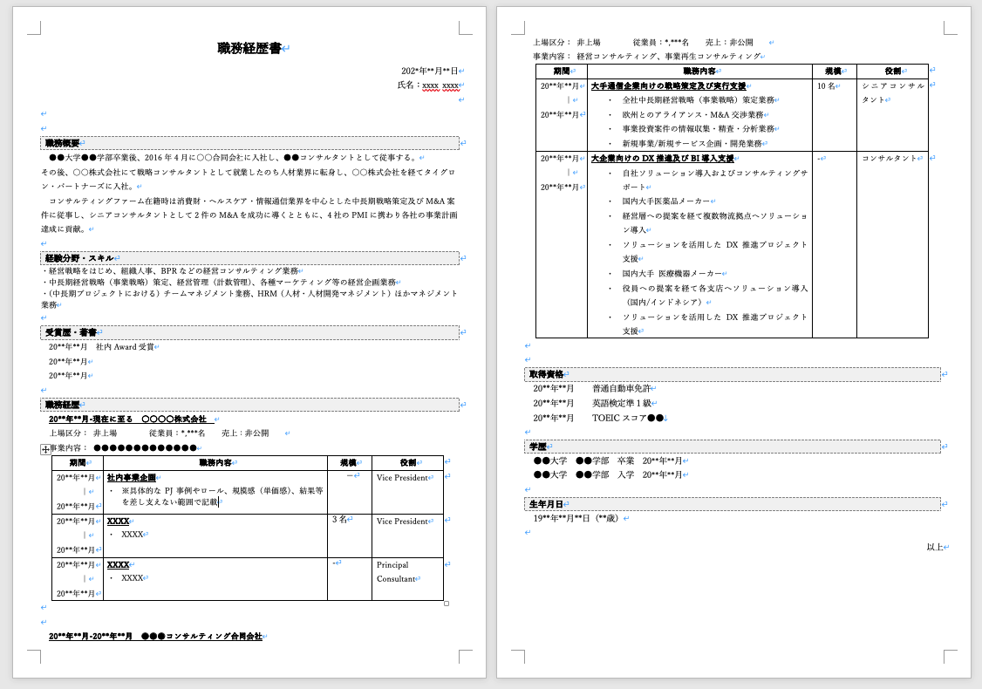
Task: Click the 3名 cell in the first table
Action: pyautogui.click(x=350, y=536)
